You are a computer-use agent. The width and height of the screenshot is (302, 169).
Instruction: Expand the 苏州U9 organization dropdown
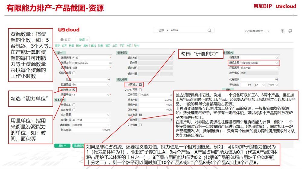(257, 31)
